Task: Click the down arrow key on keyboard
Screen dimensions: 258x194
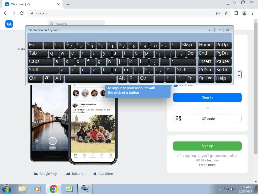Action: 170,79
